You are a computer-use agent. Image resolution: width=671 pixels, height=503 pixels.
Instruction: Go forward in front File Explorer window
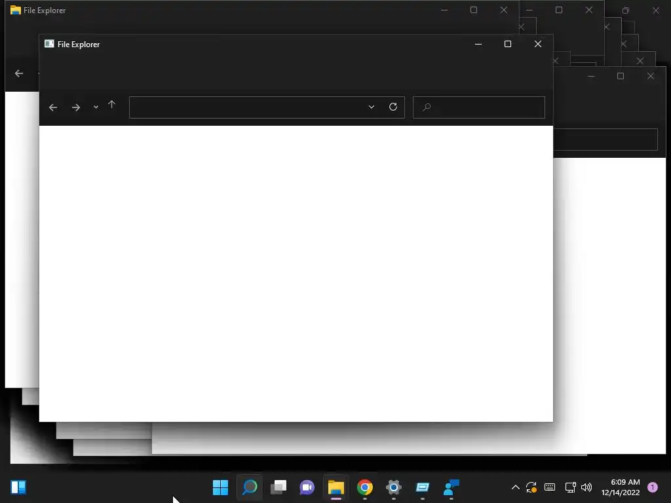tap(76, 107)
